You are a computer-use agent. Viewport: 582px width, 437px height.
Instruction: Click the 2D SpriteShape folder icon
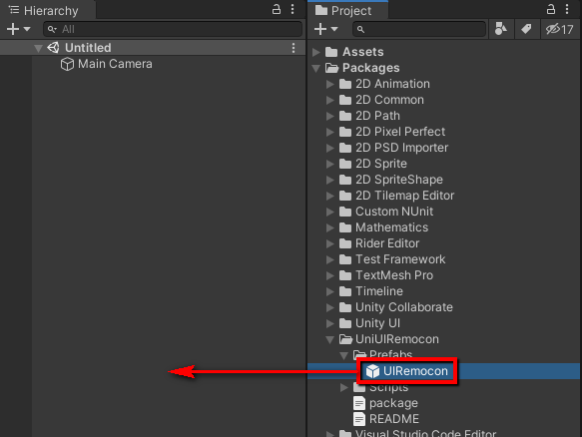point(345,180)
